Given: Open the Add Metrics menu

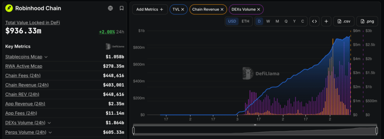Looking at the screenshot, I should coord(150,9).
